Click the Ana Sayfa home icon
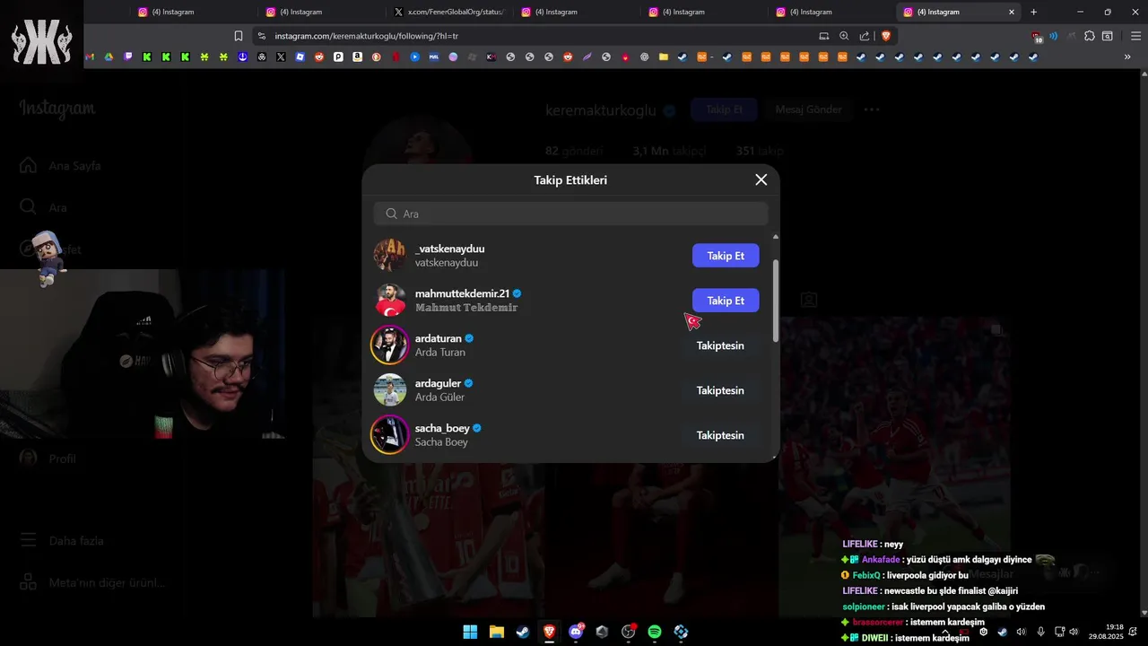The height and width of the screenshot is (646, 1148). (29, 166)
